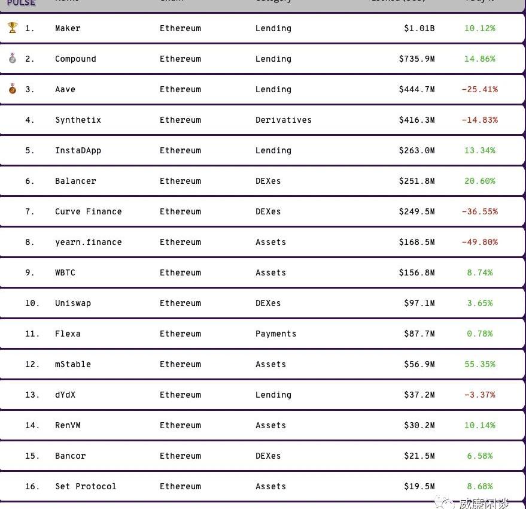This screenshot has width=526, height=509.
Task: Open the Curve Finance project page
Action: click(88, 211)
